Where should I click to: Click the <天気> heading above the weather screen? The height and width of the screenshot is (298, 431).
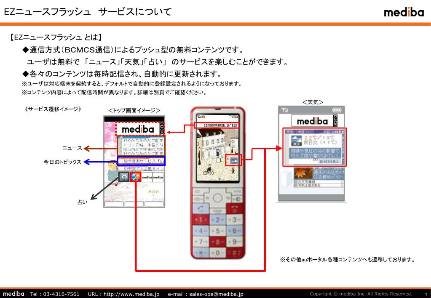pyautogui.click(x=313, y=102)
